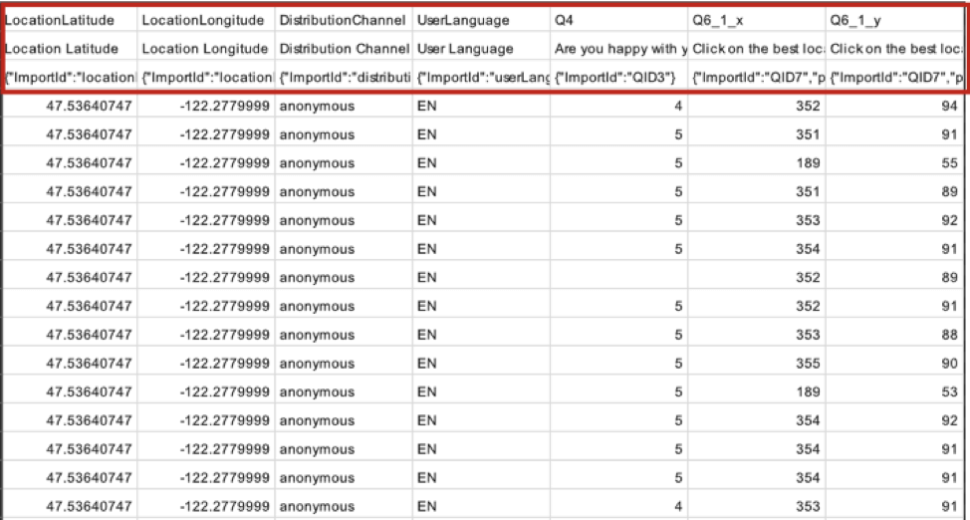Select the Q4 header cell

tap(618, 21)
